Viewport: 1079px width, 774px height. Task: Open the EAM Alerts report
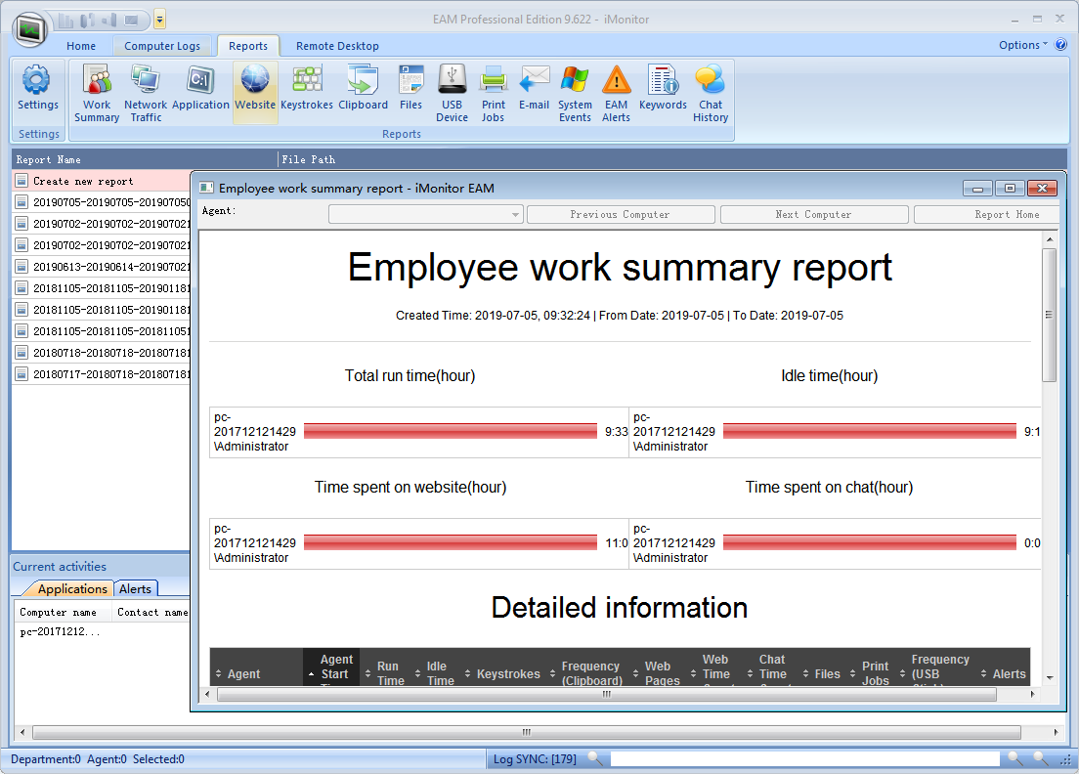(616, 93)
